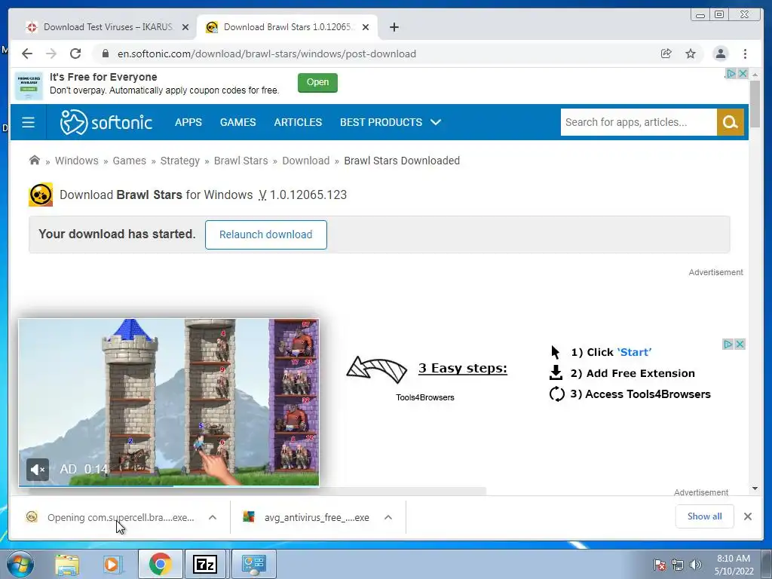Screen dimensions: 772x579
Task: Close the Tools4Browsers ad
Action: (740, 344)
